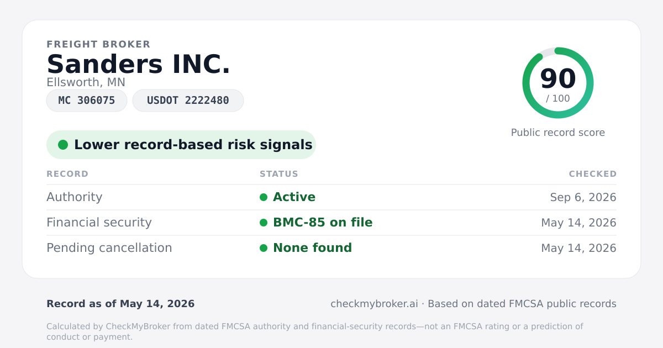
Task: Click the circular score ring gauge
Action: (558, 83)
